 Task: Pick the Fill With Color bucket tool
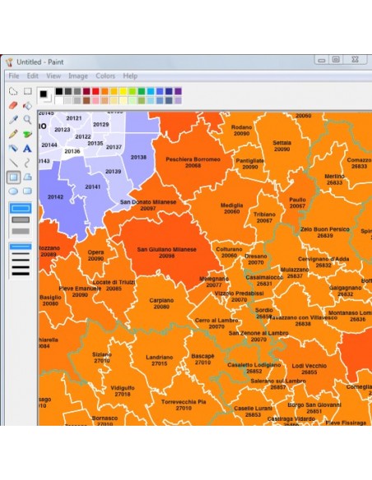tap(28, 105)
